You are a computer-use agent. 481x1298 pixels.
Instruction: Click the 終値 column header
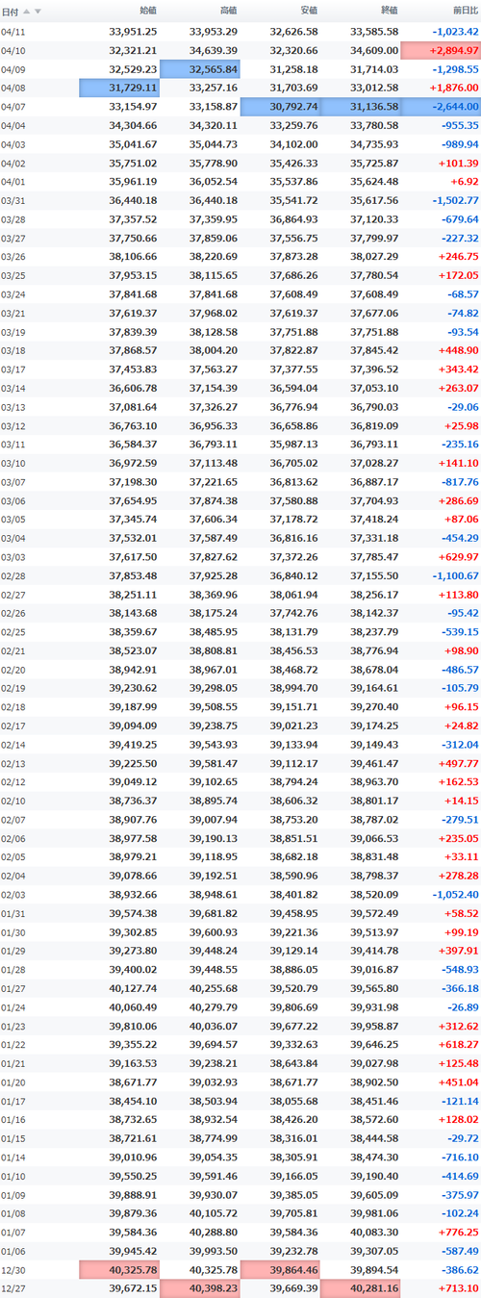(388, 12)
